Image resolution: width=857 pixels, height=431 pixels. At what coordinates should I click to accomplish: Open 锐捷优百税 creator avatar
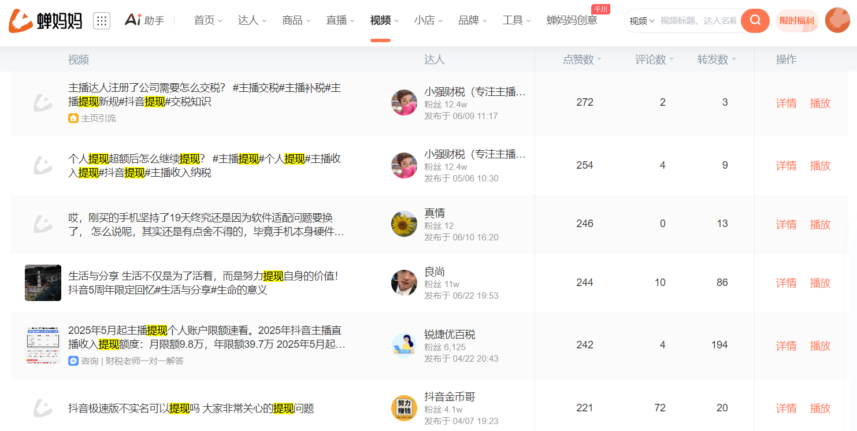pyautogui.click(x=404, y=345)
